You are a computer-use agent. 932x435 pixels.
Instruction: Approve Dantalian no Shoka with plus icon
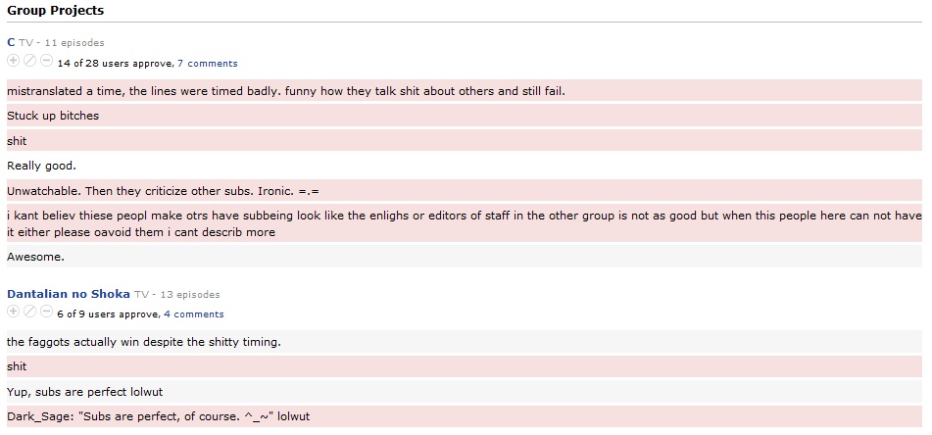click(x=13, y=312)
